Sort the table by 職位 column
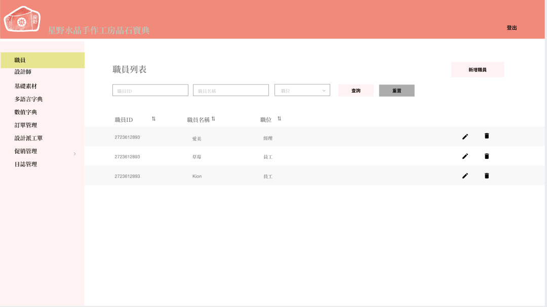The image size is (547, 307). tap(279, 119)
